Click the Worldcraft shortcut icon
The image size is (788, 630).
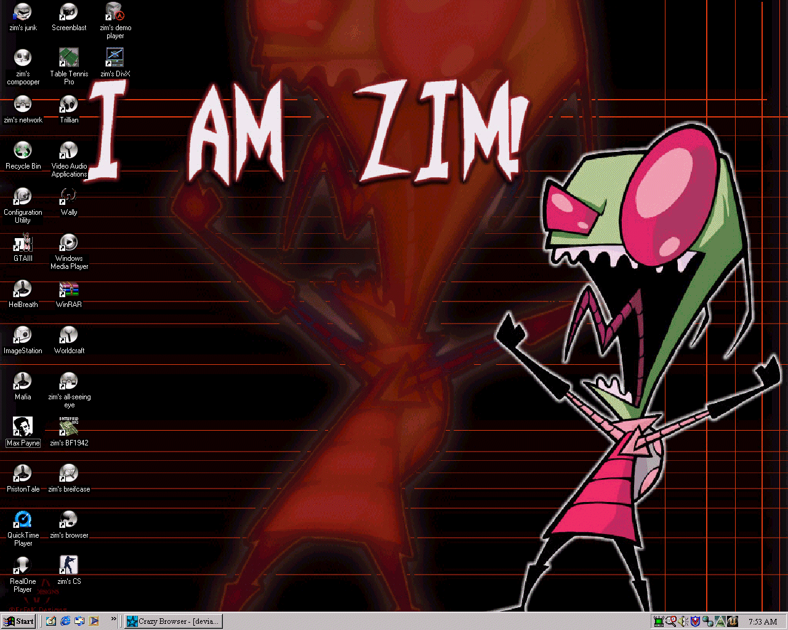coord(69,340)
